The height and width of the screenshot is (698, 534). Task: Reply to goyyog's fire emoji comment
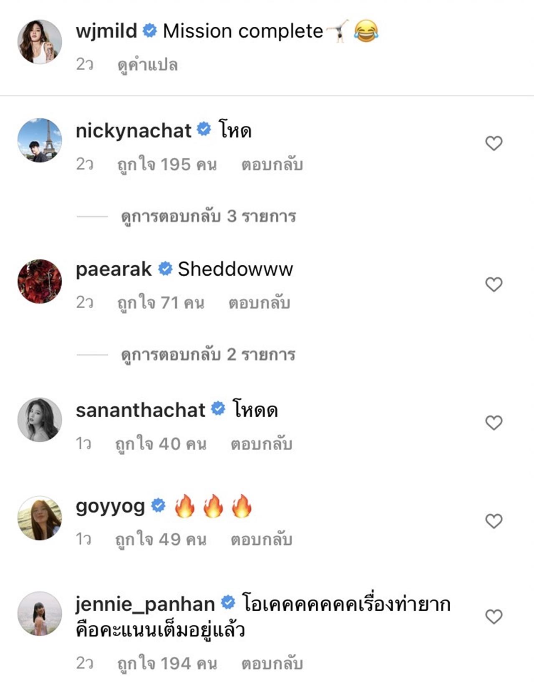tap(262, 539)
